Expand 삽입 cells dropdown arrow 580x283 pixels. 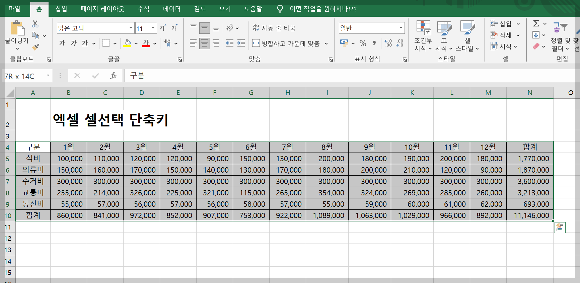point(518,24)
